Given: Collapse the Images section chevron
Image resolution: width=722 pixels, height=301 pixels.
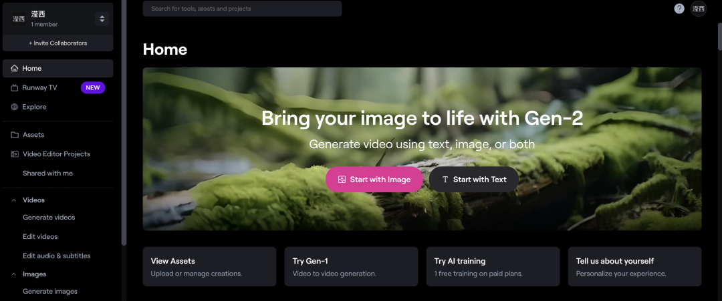Looking at the screenshot, I should (x=14, y=274).
